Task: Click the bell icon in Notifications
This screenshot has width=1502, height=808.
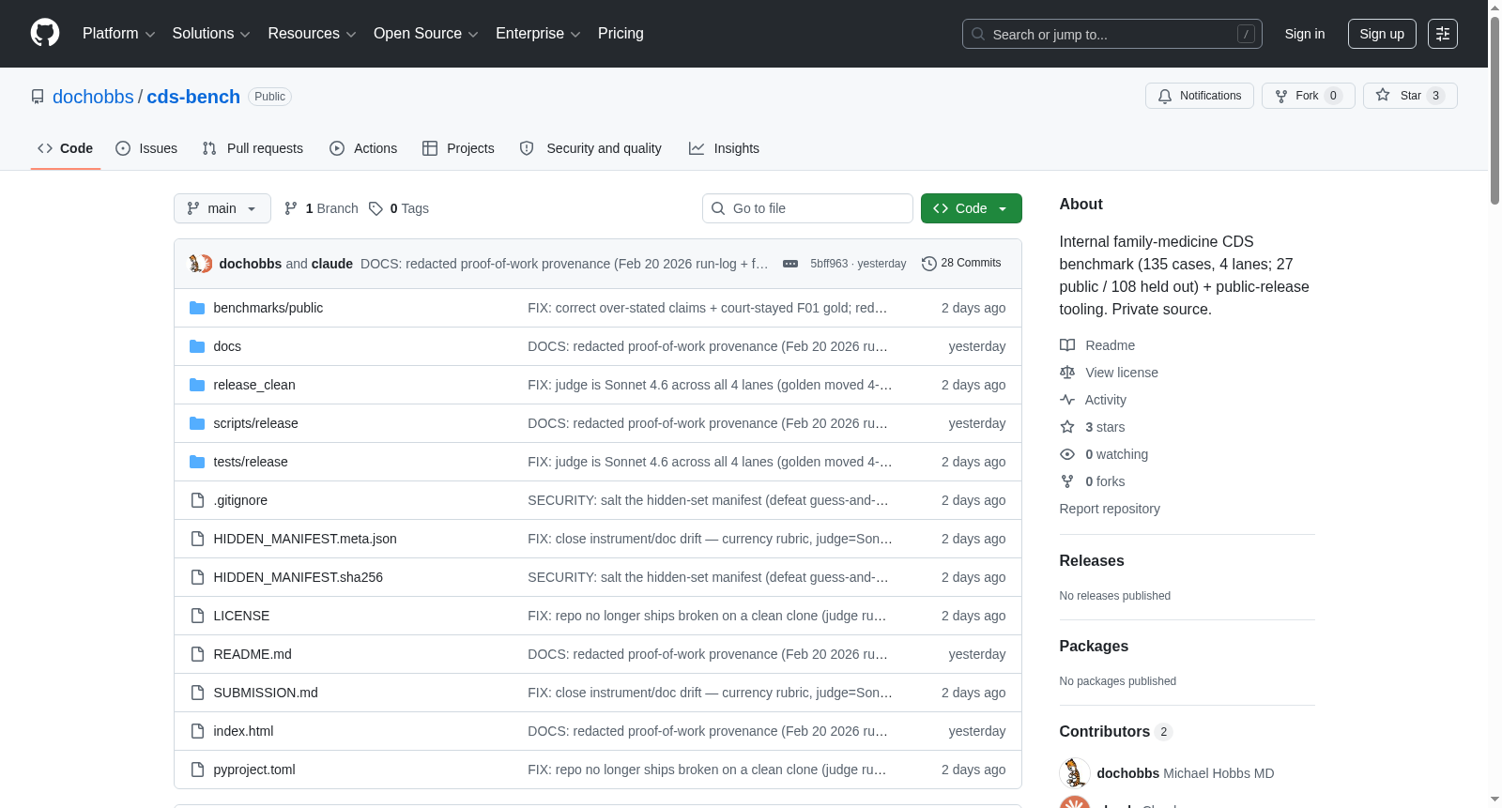Action: coord(1165,96)
